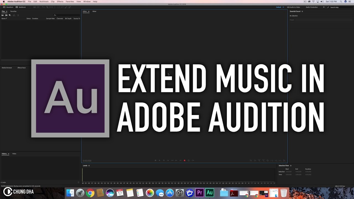
Task: Sort files by Name column
Action: [4, 19]
